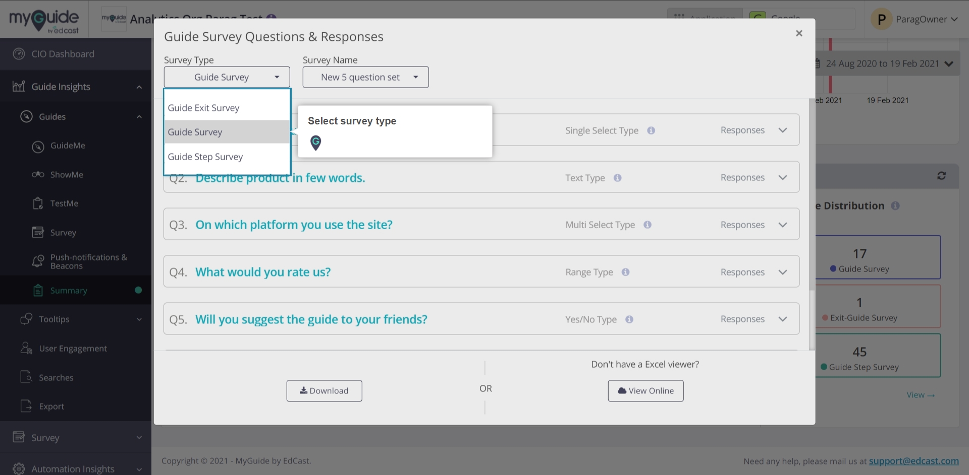Click info icon beside Distribution heading
The image size is (969, 475).
point(895,206)
